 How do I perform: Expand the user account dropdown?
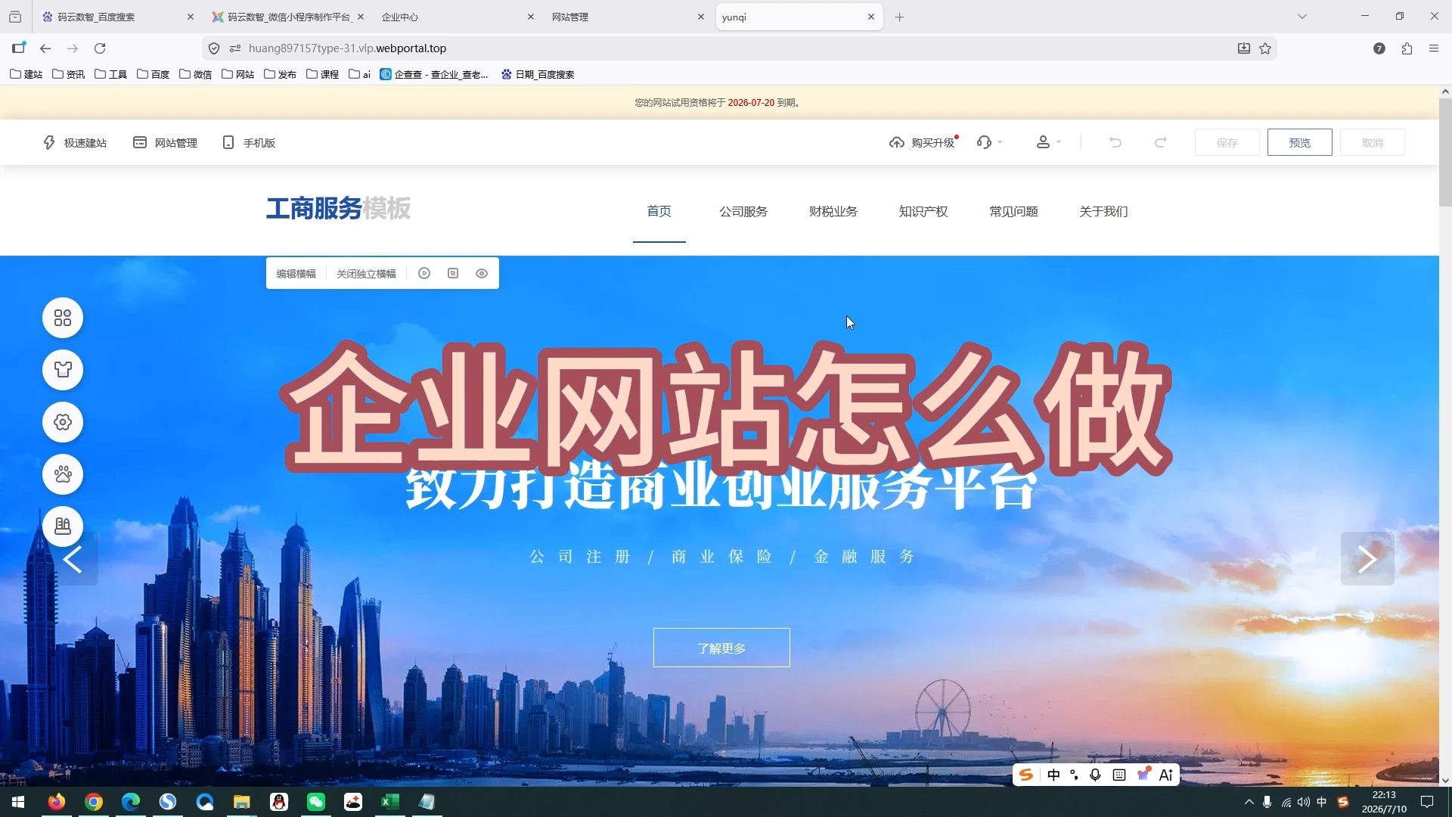coord(1048,142)
